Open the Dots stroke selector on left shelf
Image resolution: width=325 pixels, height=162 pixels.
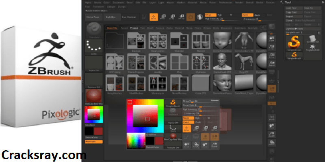coord(94,47)
